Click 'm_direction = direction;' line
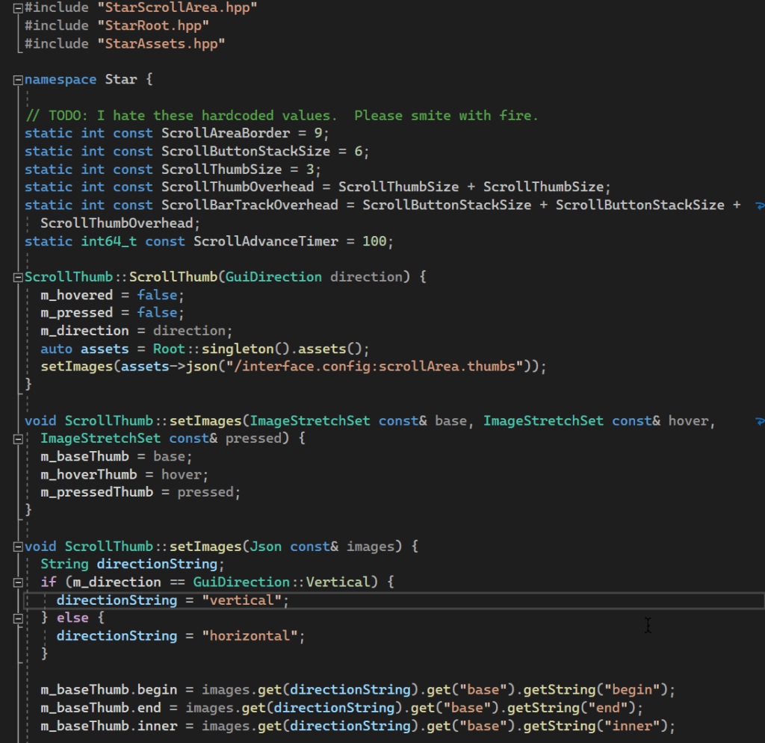The image size is (765, 743). pyautogui.click(x=137, y=331)
